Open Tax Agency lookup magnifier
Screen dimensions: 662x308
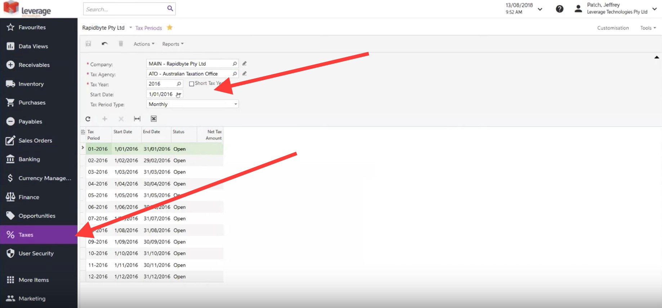(x=234, y=74)
